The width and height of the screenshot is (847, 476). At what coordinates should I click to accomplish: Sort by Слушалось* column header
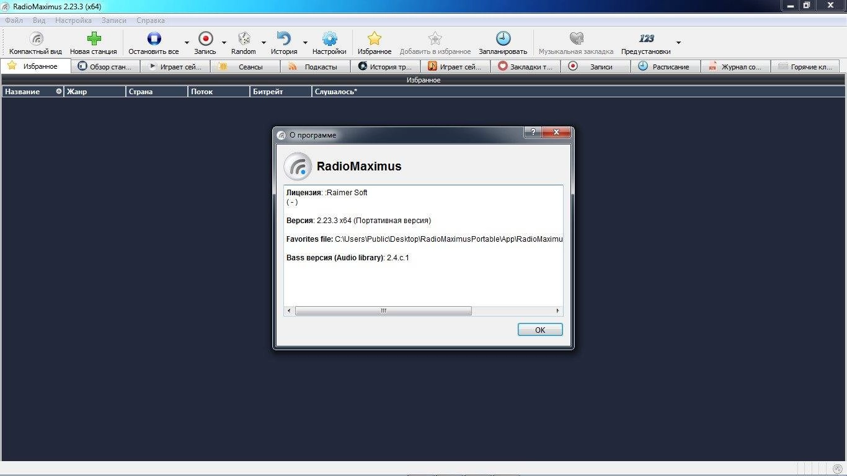578,91
